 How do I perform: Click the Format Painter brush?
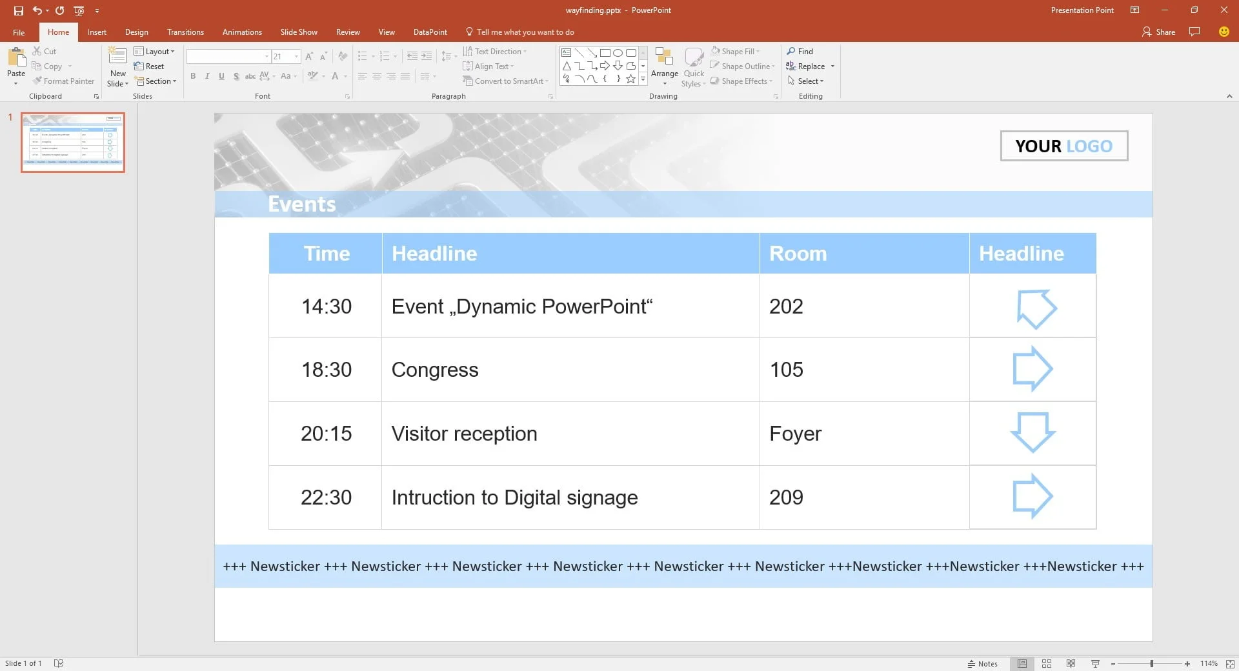pyautogui.click(x=64, y=81)
